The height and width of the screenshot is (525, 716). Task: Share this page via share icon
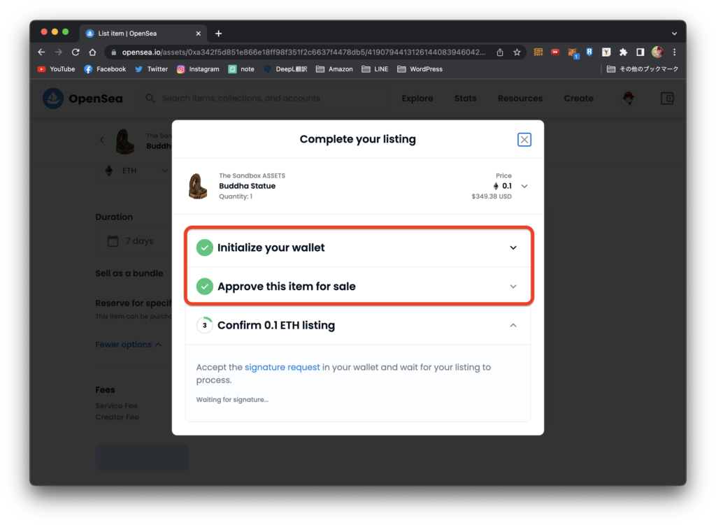500,52
